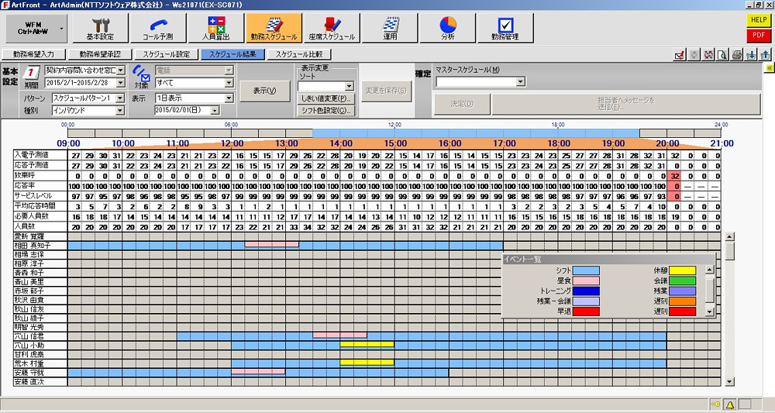This screenshot has height=413, width=775.
Task: Click the シフト色設定(C) button
Action: pyautogui.click(x=326, y=110)
